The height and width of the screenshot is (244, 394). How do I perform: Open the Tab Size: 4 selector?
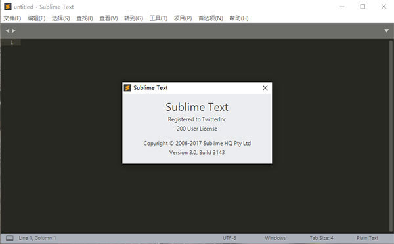(x=321, y=238)
